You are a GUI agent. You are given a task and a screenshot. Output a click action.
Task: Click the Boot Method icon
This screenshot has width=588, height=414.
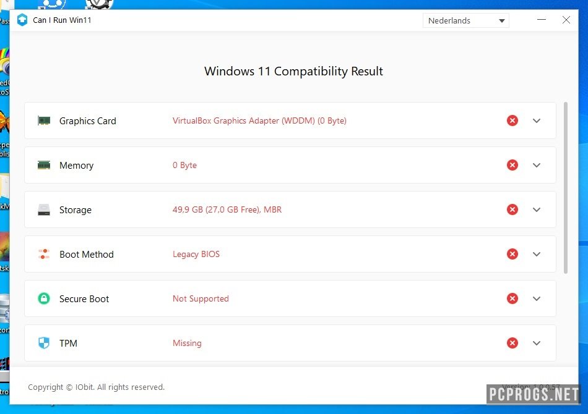click(43, 254)
